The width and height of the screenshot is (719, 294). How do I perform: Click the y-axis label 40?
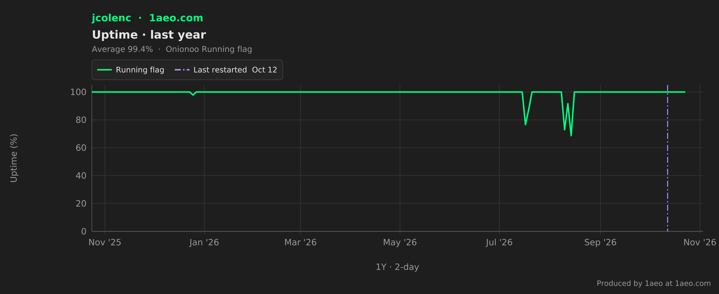(81, 176)
